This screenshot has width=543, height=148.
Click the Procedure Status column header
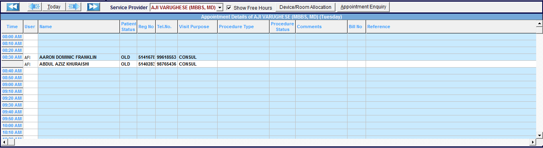[282, 27]
